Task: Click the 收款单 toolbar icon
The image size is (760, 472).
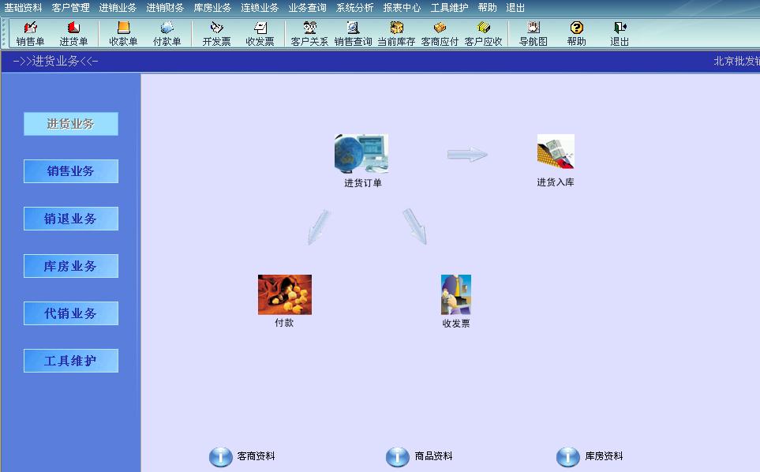Action: pyautogui.click(x=123, y=33)
